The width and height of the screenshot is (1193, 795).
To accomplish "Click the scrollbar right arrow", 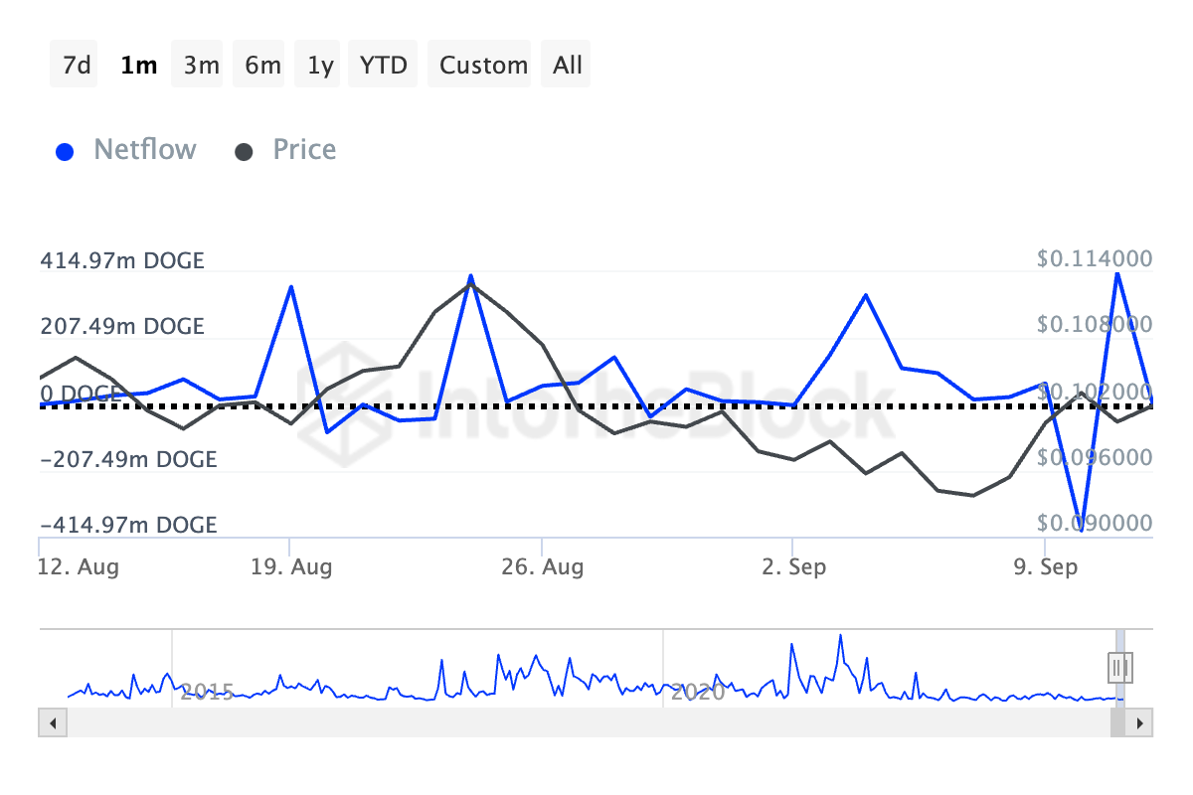I will 1141,722.
